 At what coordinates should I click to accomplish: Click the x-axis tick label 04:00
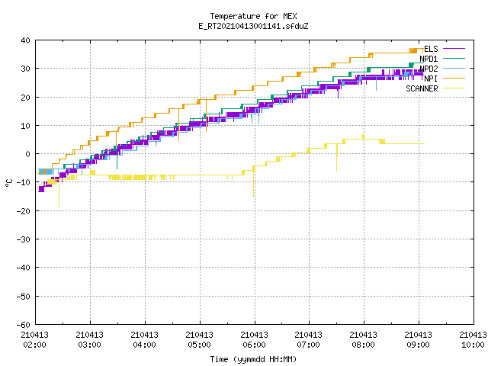[144, 345]
